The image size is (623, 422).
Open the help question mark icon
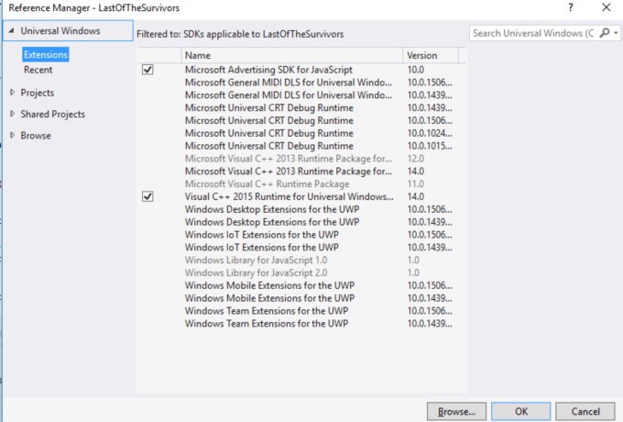click(571, 7)
